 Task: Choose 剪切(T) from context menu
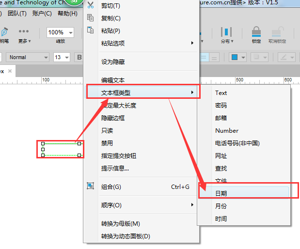click(x=111, y=6)
